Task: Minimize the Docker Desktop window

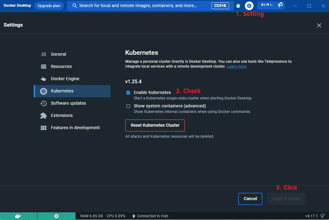Action: (295, 6)
